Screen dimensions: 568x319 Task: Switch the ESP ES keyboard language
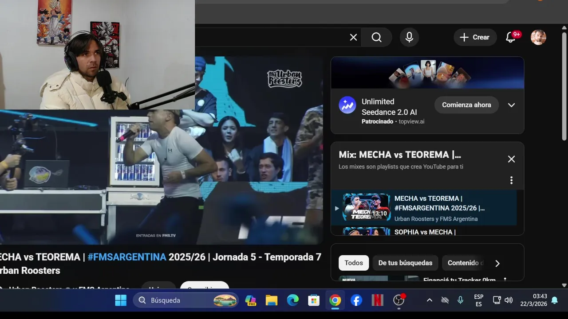point(479,300)
